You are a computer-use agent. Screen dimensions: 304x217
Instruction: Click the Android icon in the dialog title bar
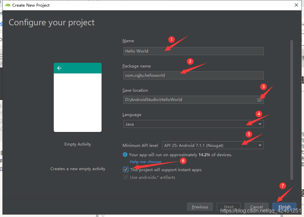pos(8,5)
